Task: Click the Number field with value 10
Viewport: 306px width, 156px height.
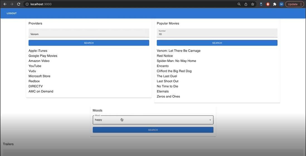Action: (x=217, y=33)
